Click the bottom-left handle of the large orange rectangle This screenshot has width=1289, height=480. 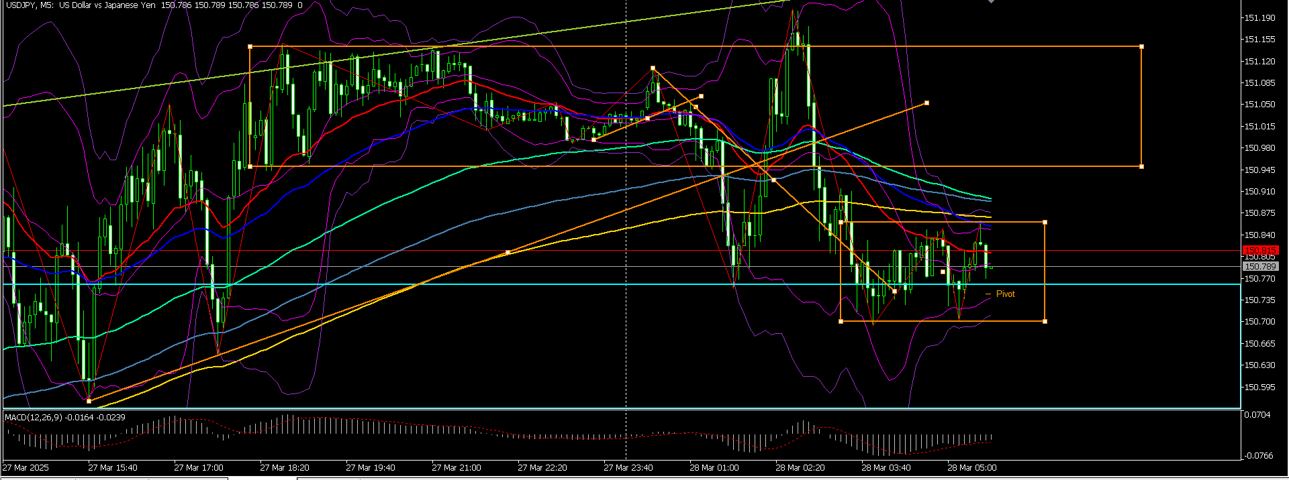[250, 166]
